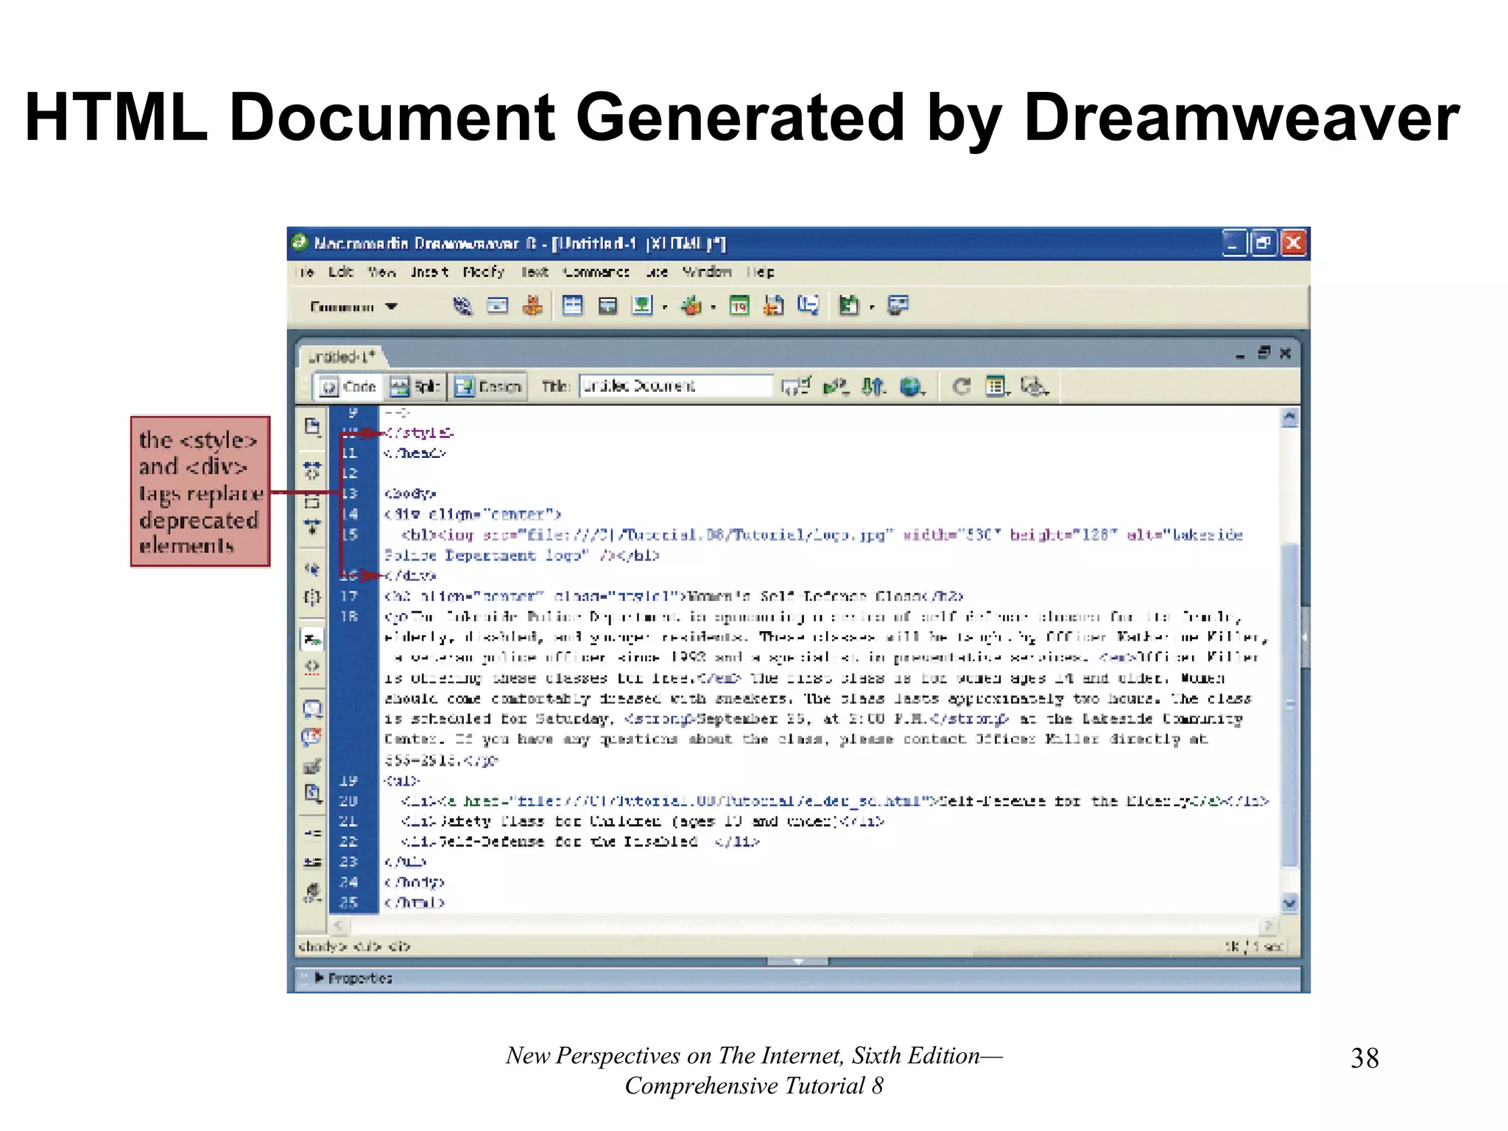Insert a Hyperlink from the Common bar
Image resolution: width=1508 pixels, height=1131 pixels.
click(462, 306)
